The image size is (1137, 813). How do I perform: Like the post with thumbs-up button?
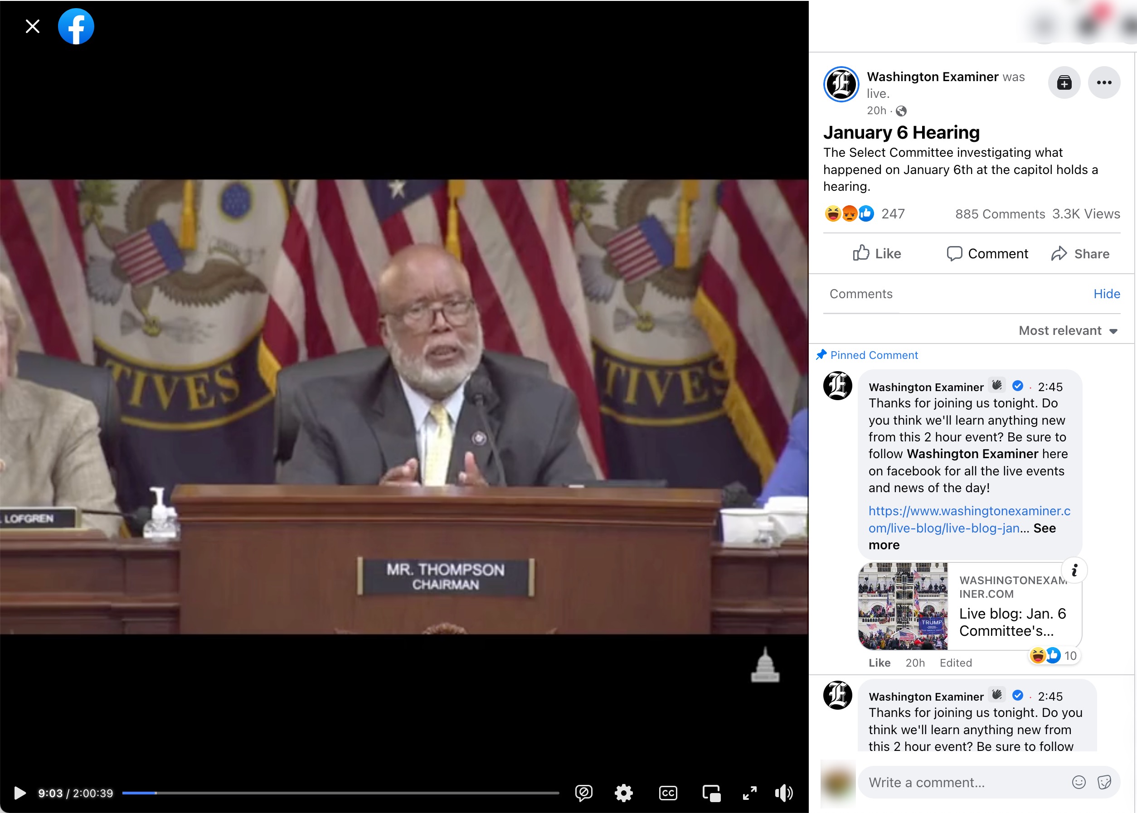click(x=877, y=254)
